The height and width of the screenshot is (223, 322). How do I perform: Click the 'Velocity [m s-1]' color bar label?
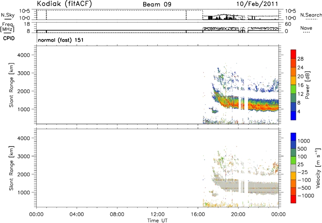click(x=318, y=168)
